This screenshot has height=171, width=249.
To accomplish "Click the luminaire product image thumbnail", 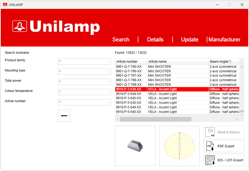I will click(x=135, y=146).
